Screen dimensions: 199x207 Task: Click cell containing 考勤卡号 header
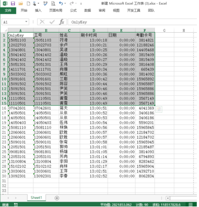[145, 35]
